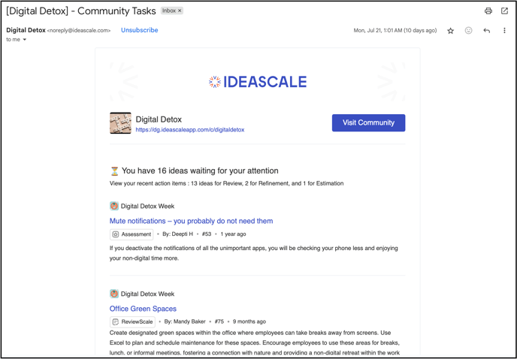Image resolution: width=517 pixels, height=359 pixels.
Task: Click the '1 year ago' text
Action: [x=233, y=234]
